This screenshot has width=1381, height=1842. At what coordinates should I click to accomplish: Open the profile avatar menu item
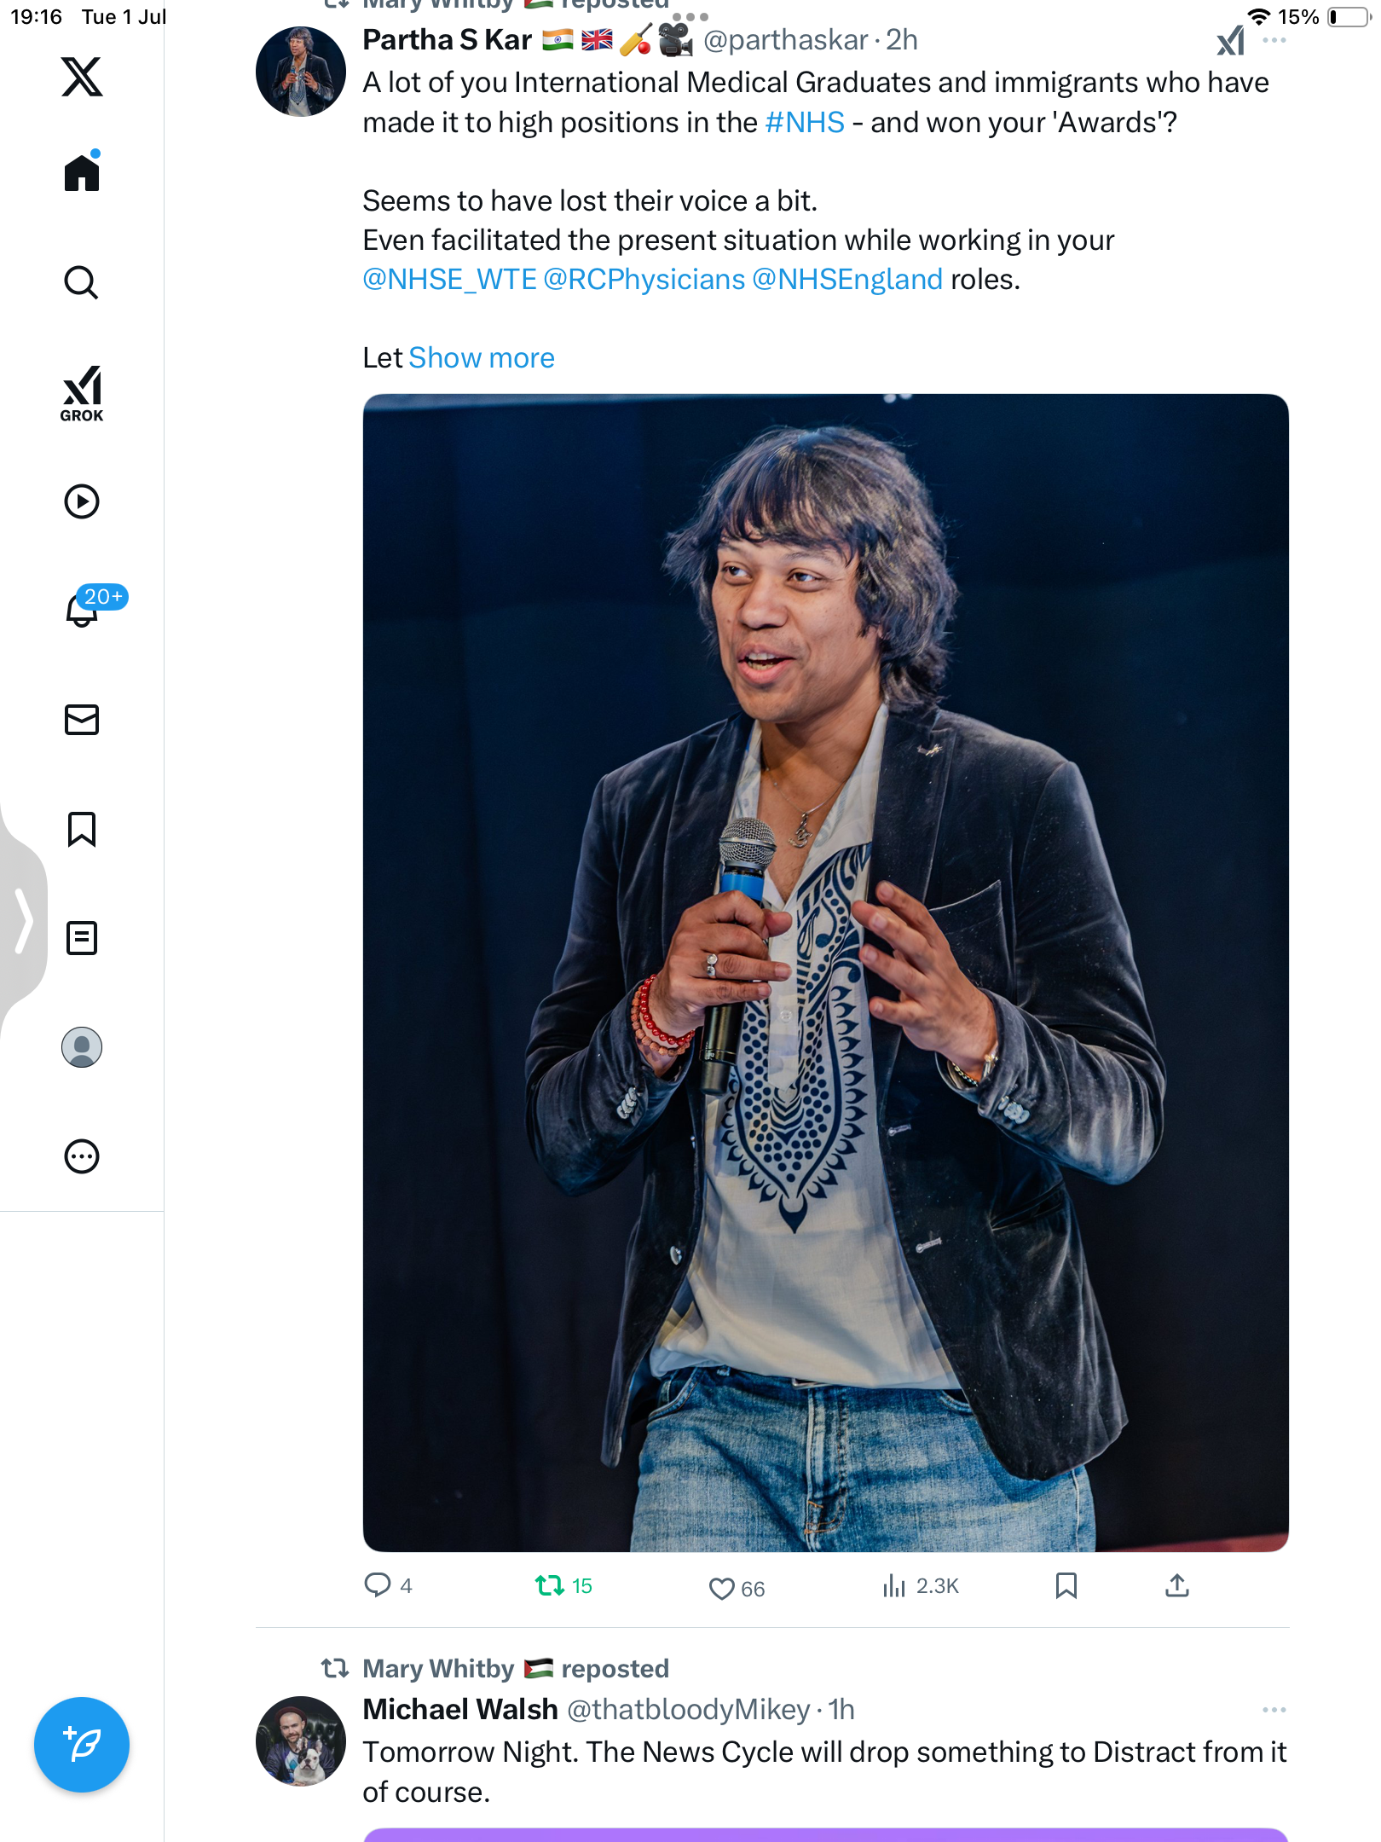pos(82,1047)
